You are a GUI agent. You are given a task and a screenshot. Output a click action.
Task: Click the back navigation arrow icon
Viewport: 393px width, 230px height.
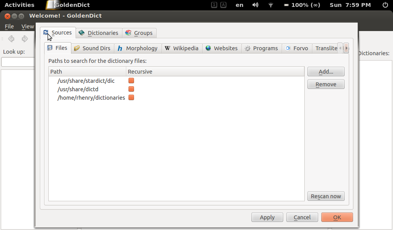coord(11,38)
